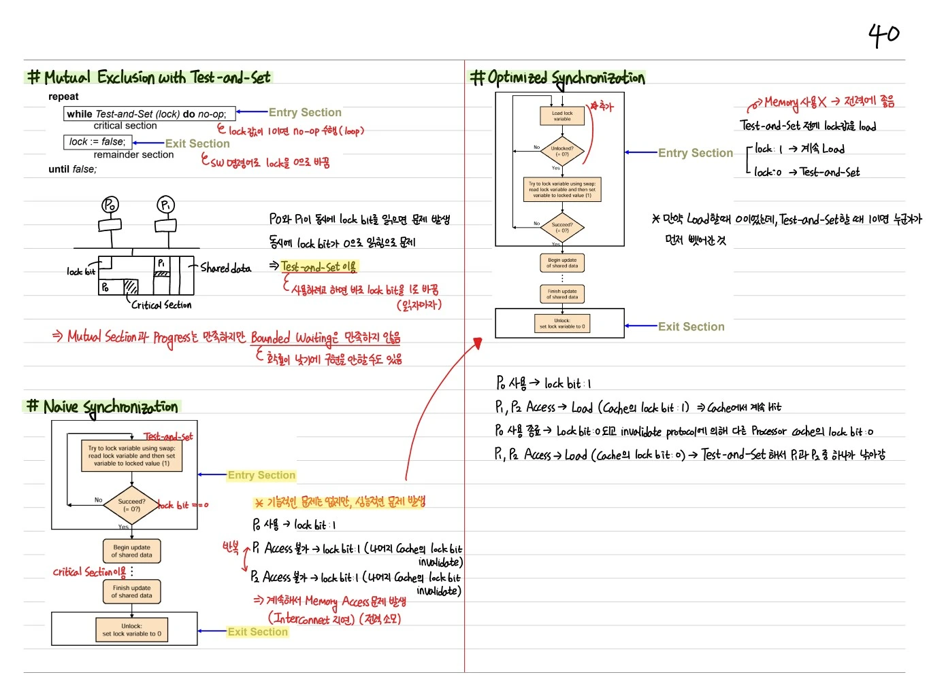The height and width of the screenshot is (696, 929).
Task: Click the 'P1 Access 불가' note line
Action: point(357,555)
